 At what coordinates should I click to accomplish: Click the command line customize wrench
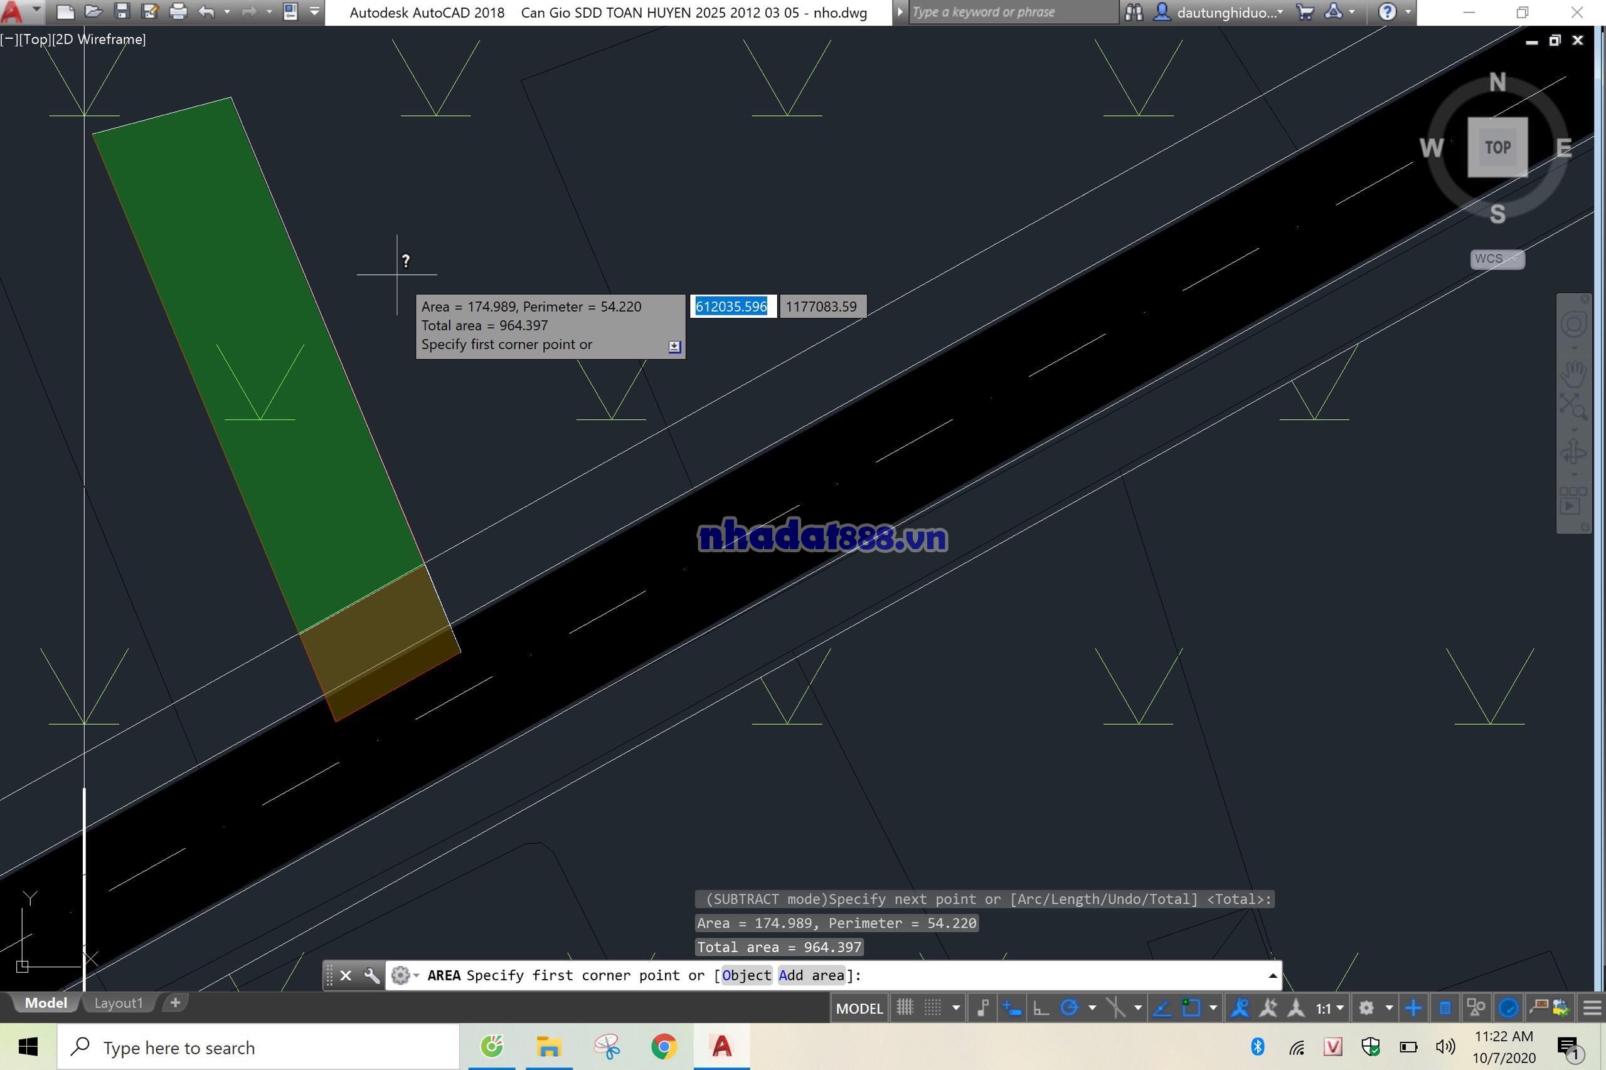click(x=371, y=976)
